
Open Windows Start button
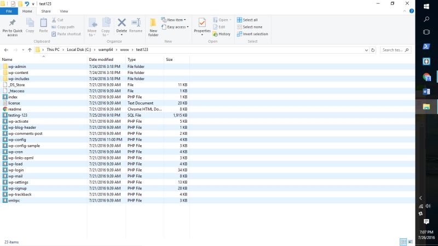[427, 6]
